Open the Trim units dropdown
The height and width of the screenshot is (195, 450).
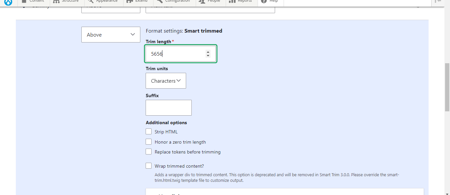[x=166, y=80]
